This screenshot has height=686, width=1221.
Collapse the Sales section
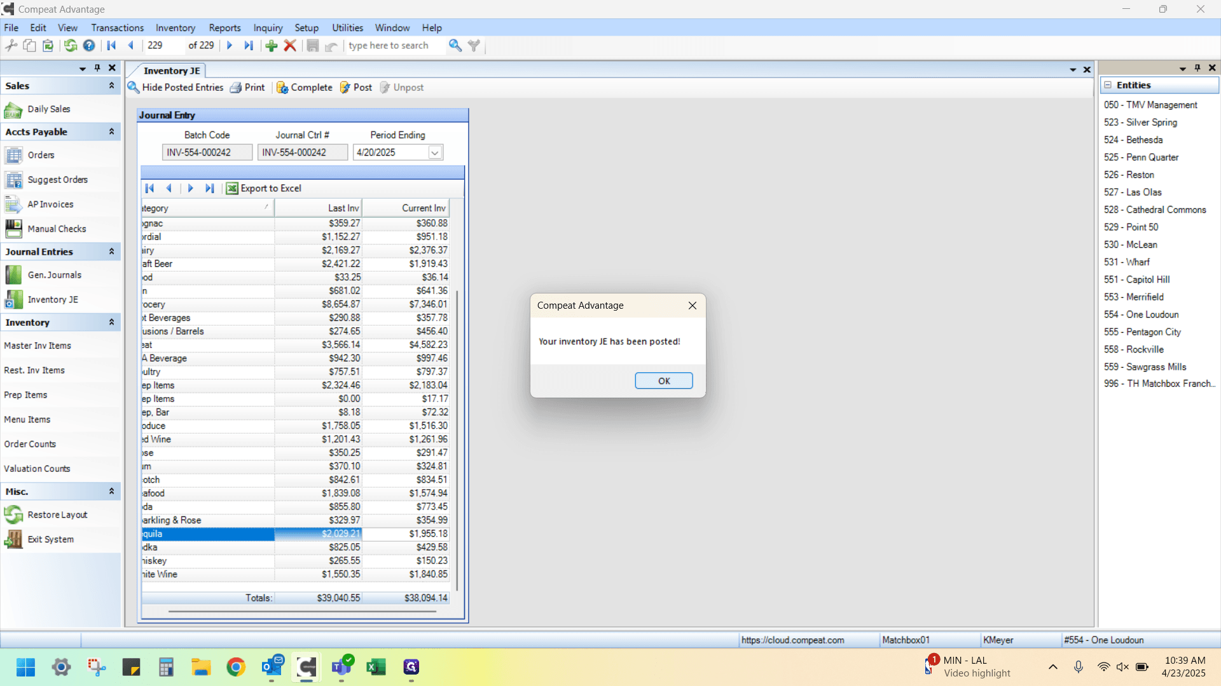[111, 86]
